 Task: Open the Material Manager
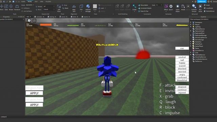88,8
